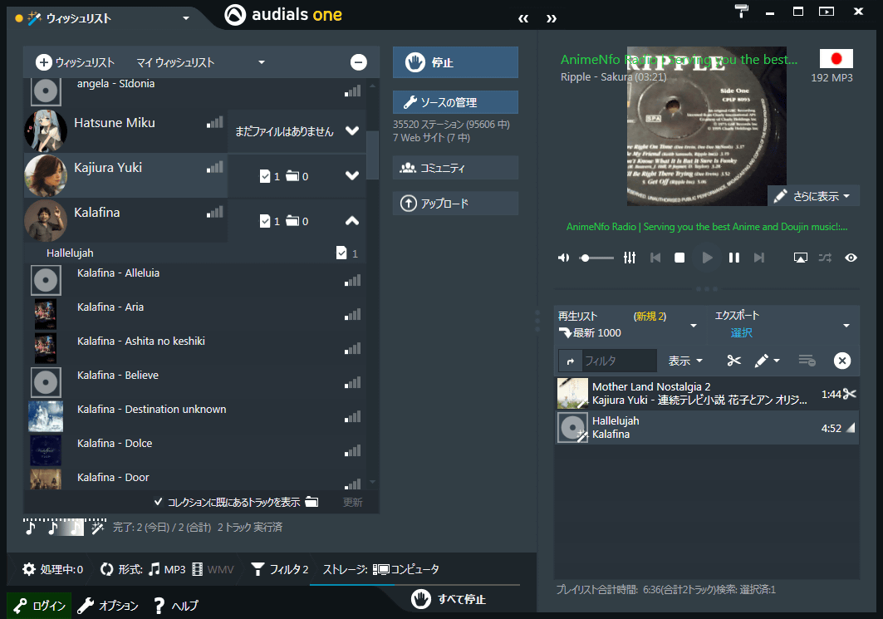The image size is (883, 619).
Task: Toggle the MP3 audio format
Action: coord(167,569)
